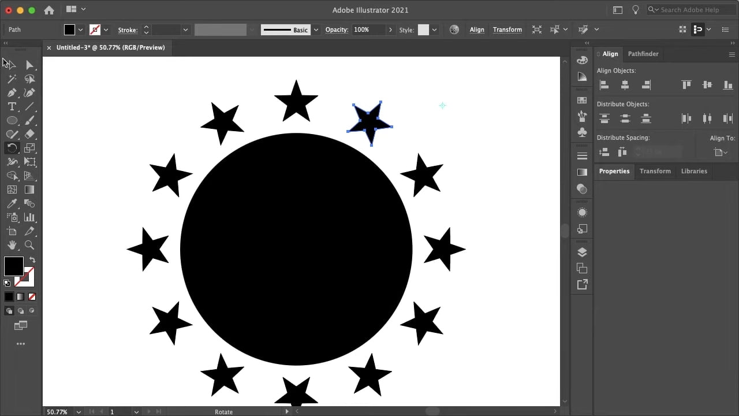Select the Zoom tool
The image size is (739, 416).
(x=29, y=245)
